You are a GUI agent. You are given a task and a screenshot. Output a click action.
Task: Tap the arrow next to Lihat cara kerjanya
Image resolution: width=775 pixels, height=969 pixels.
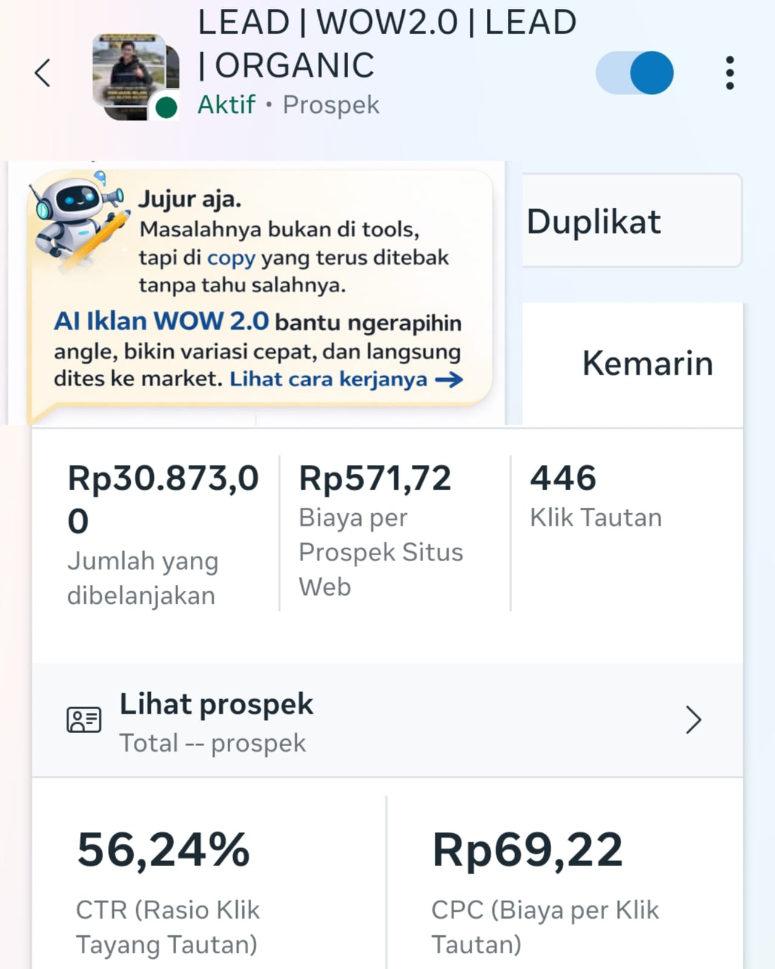coord(449,380)
